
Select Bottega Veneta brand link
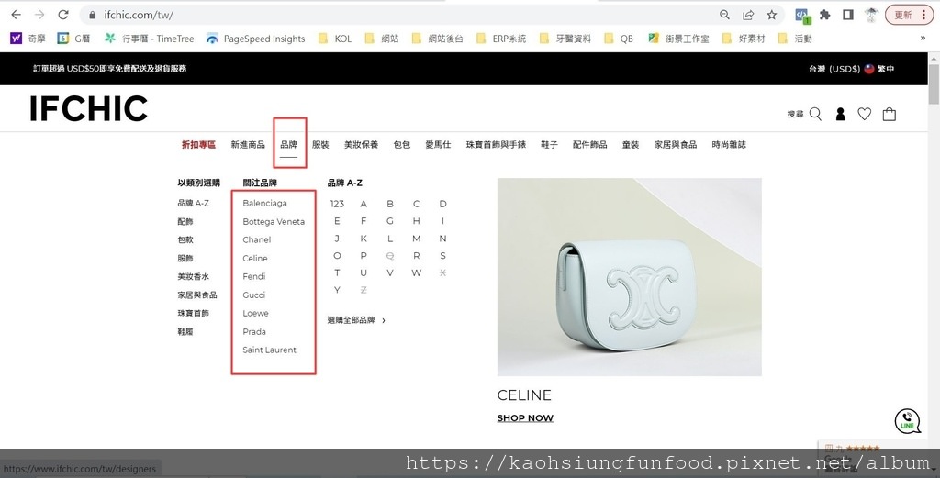(274, 222)
